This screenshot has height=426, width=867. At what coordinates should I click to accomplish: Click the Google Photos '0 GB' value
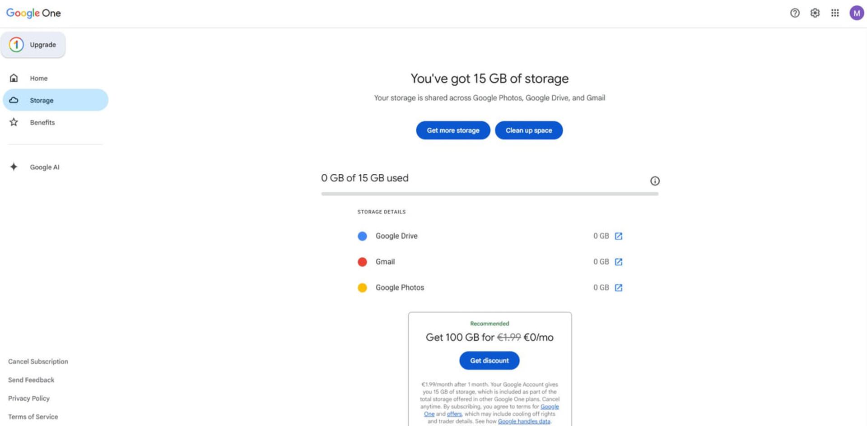coord(601,287)
